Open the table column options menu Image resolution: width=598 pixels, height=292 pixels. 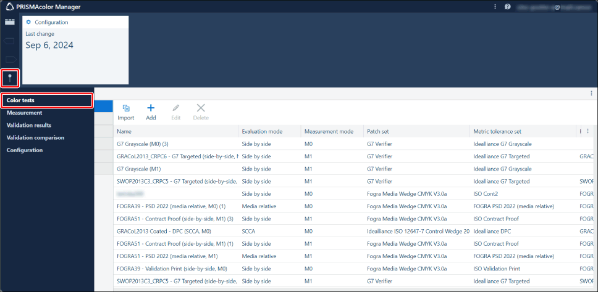tap(587, 131)
